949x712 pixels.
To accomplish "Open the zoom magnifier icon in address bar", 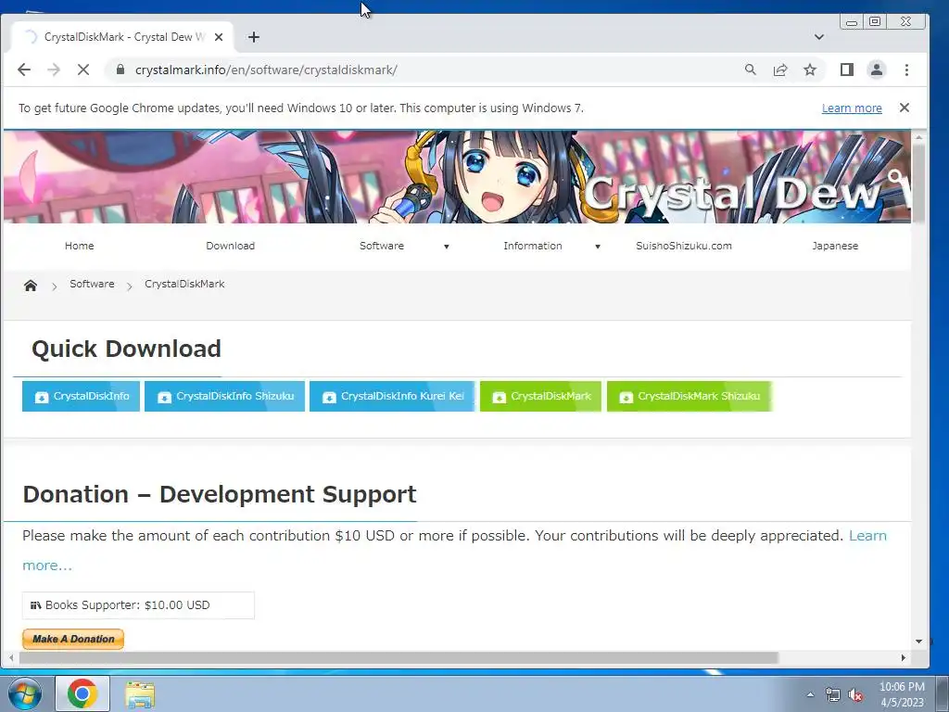I will point(751,70).
